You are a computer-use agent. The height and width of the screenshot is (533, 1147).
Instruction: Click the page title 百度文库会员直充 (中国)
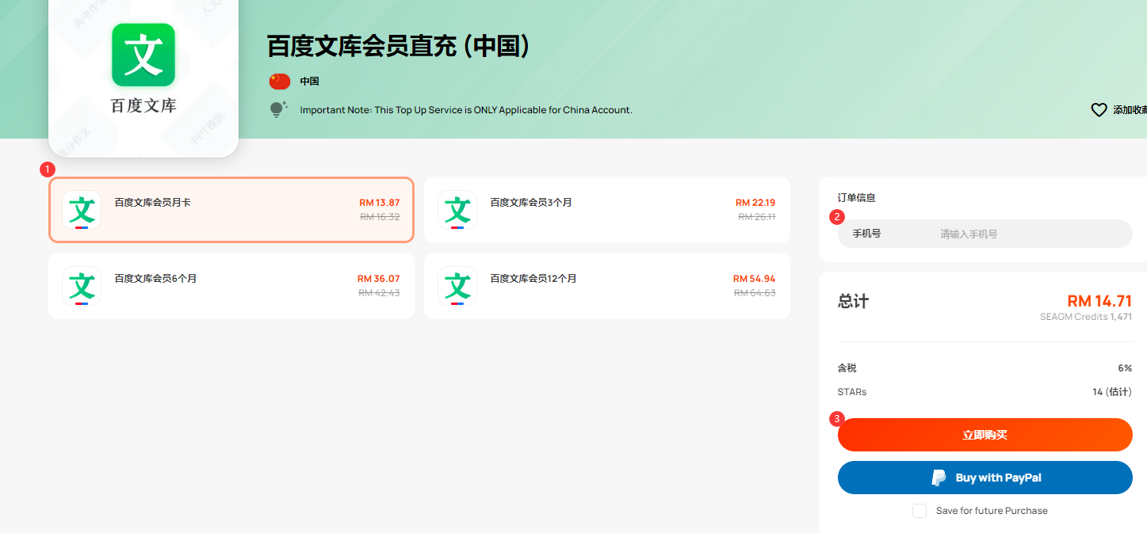(x=399, y=46)
